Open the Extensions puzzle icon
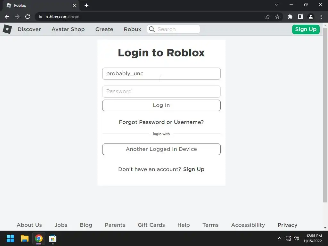 click(290, 17)
